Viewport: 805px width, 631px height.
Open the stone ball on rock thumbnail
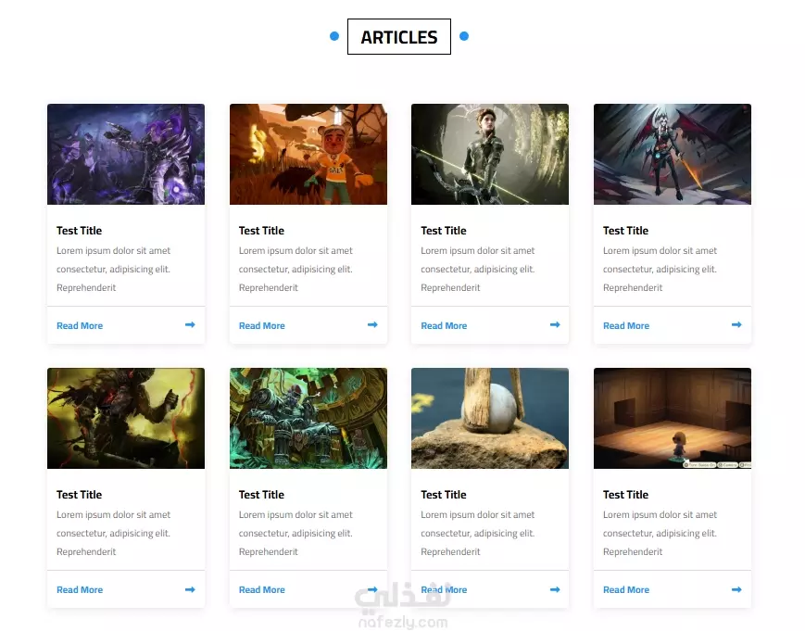(x=490, y=418)
